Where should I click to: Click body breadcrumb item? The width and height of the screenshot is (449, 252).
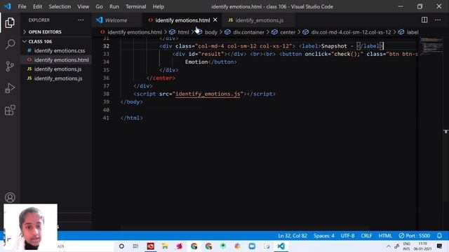click(211, 32)
